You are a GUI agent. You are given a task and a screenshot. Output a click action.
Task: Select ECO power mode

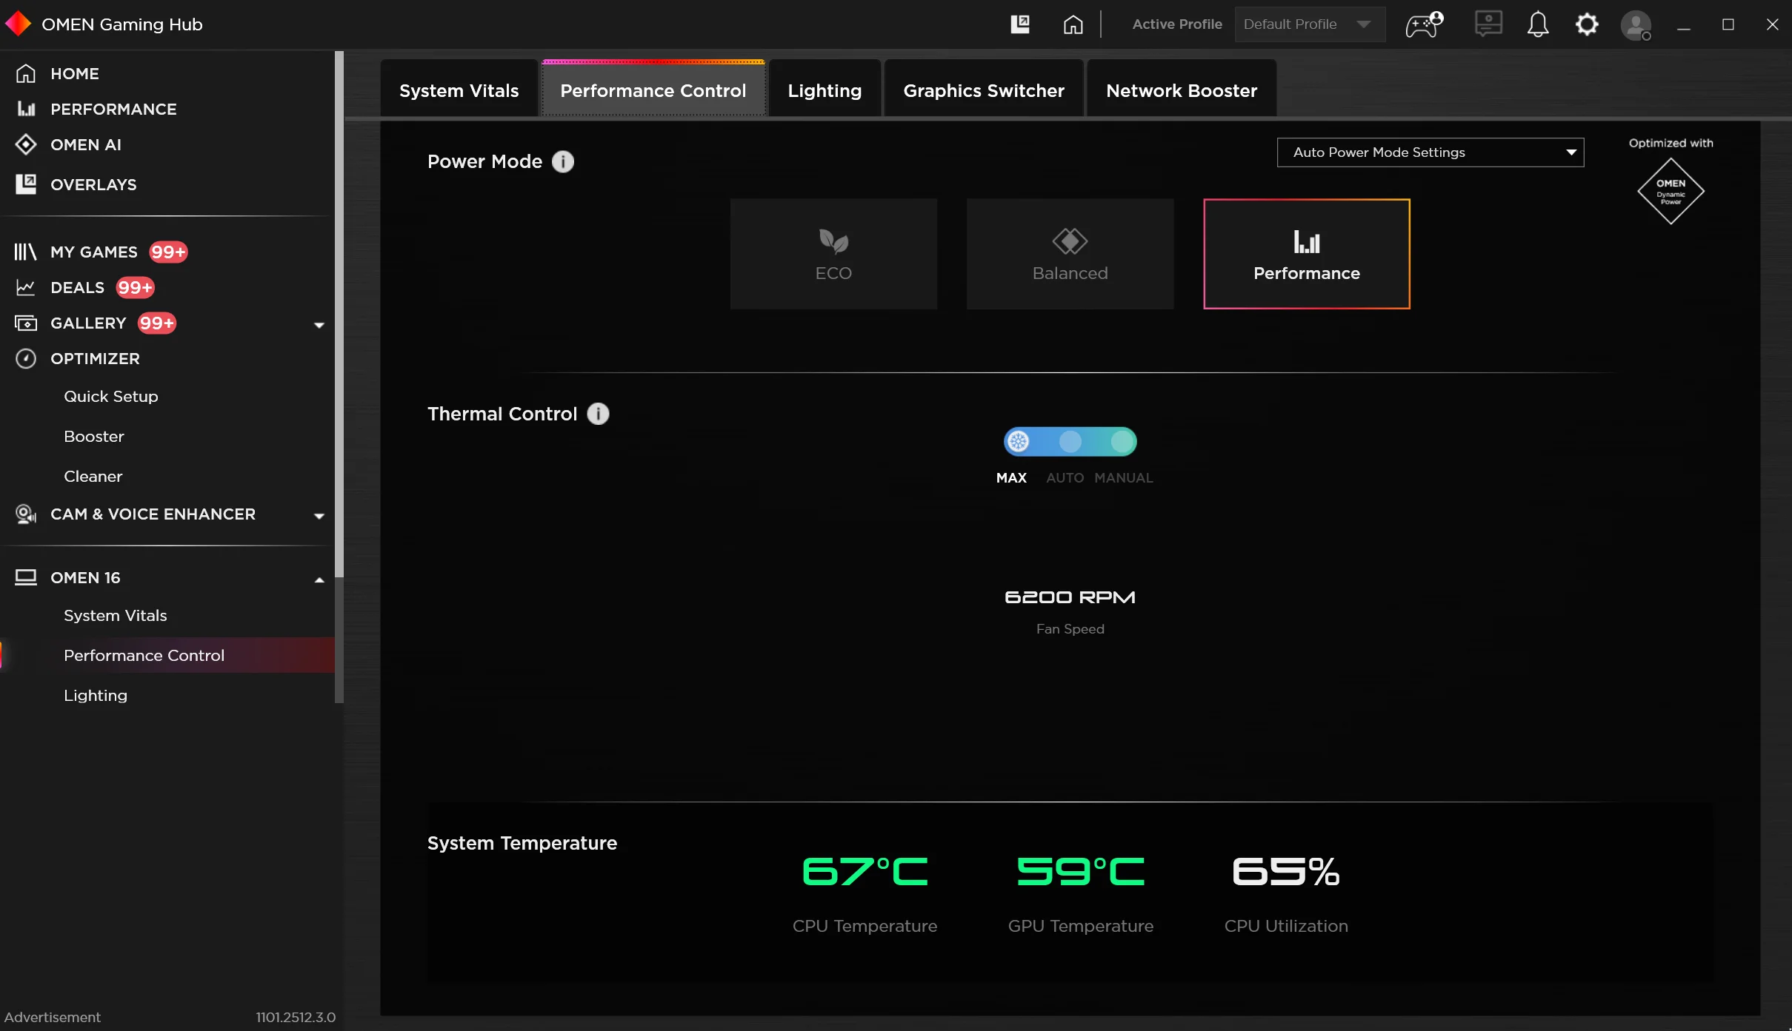[833, 254]
